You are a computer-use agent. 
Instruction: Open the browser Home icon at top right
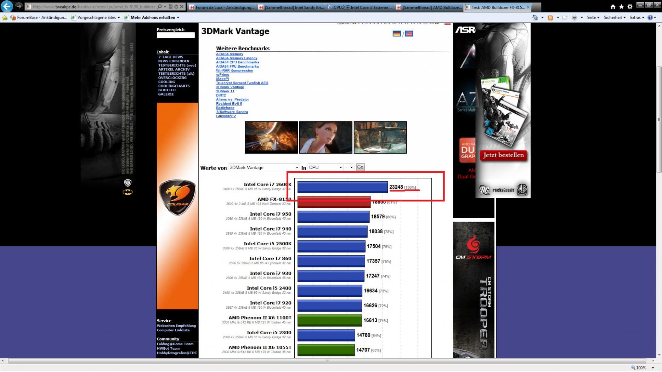(613, 6)
